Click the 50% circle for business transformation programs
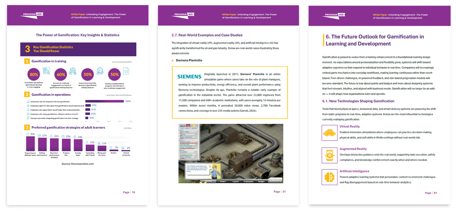The height and width of the screenshot is (210, 456). point(115,75)
